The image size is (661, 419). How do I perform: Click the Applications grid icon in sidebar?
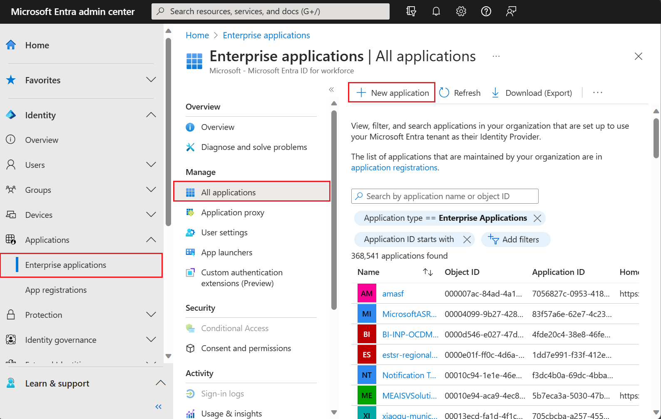(11, 240)
